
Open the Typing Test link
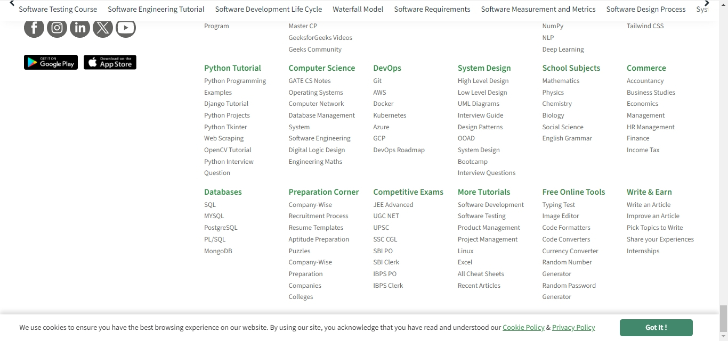tap(559, 205)
